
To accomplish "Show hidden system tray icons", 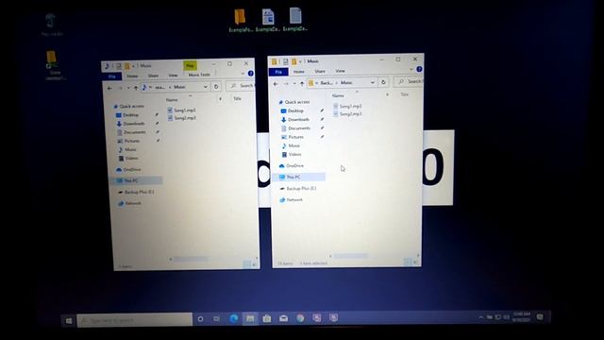I will [x=480, y=317].
